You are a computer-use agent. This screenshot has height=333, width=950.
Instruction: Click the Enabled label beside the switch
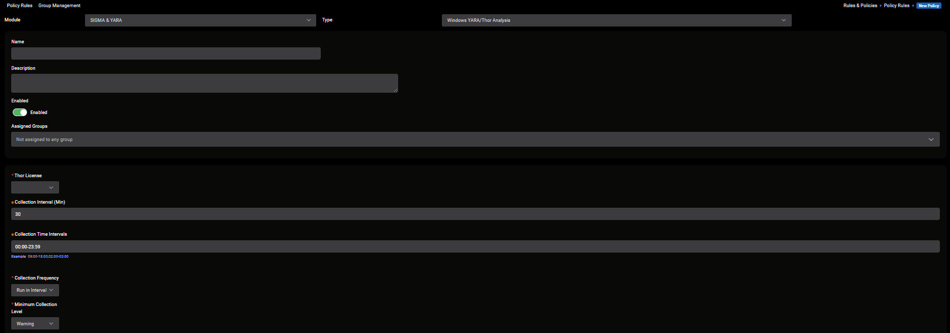pyautogui.click(x=39, y=113)
